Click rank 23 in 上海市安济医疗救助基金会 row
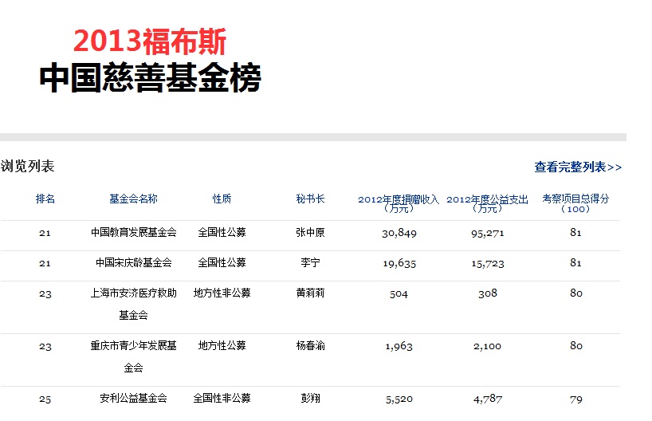The width and height of the screenshot is (652, 421). point(45,294)
